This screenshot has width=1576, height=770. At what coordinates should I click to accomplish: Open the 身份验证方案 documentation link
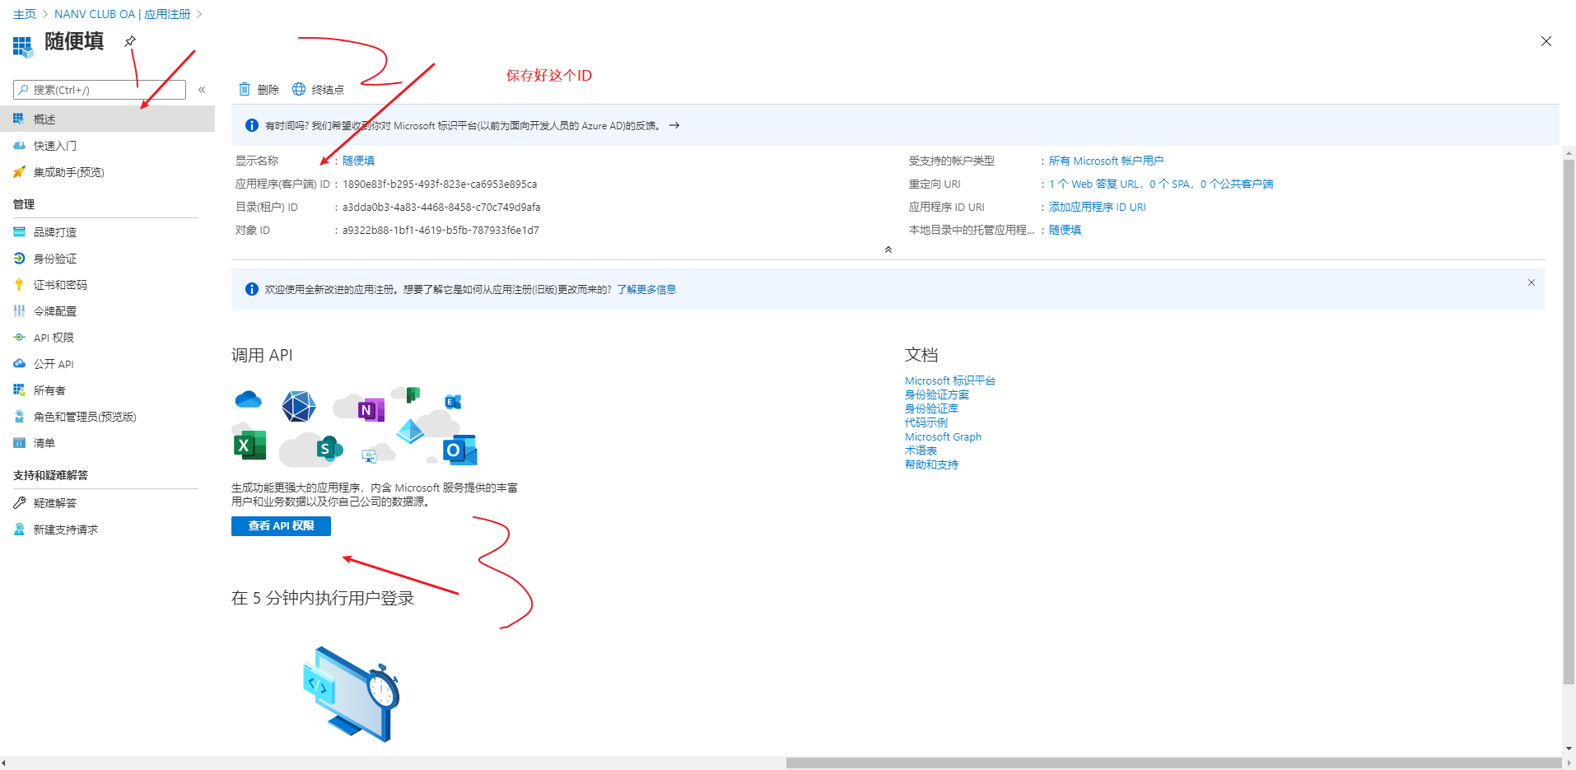pyautogui.click(x=937, y=394)
